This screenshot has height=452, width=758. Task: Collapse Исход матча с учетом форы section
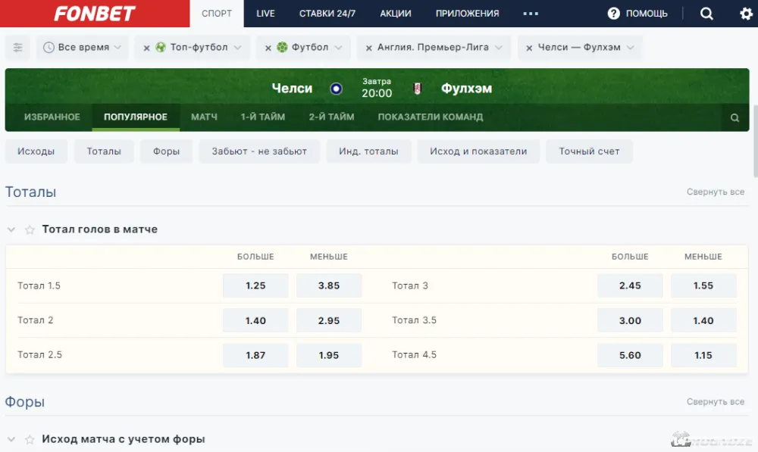tap(11, 439)
